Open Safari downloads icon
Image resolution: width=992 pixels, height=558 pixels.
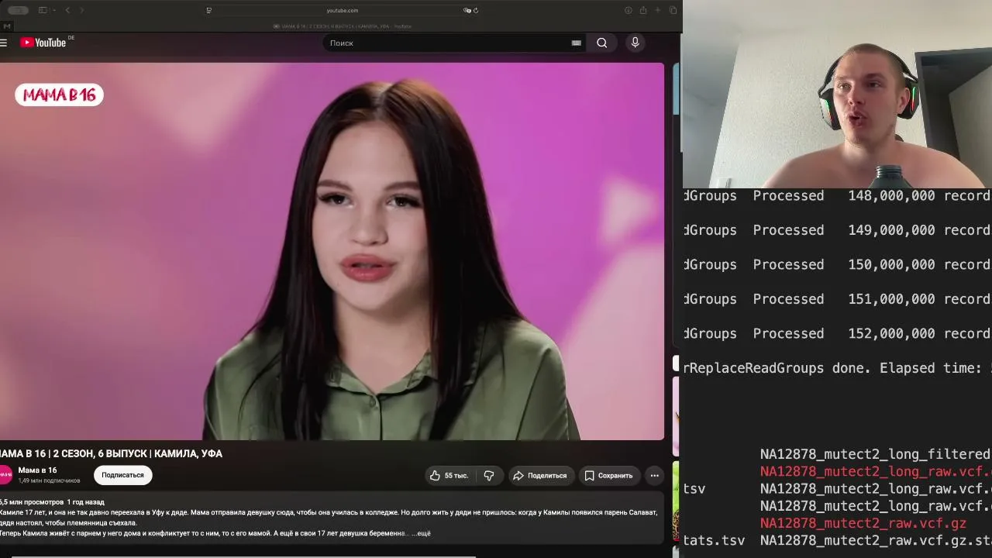(x=628, y=10)
